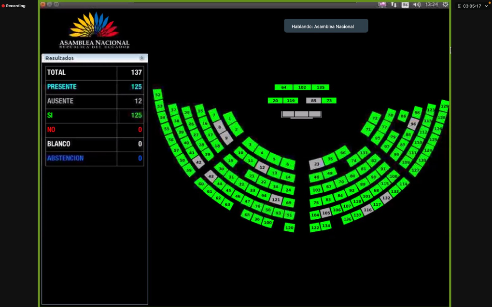Click the Asamblea Nacional logo
The width and height of the screenshot is (492, 307).
point(94,30)
